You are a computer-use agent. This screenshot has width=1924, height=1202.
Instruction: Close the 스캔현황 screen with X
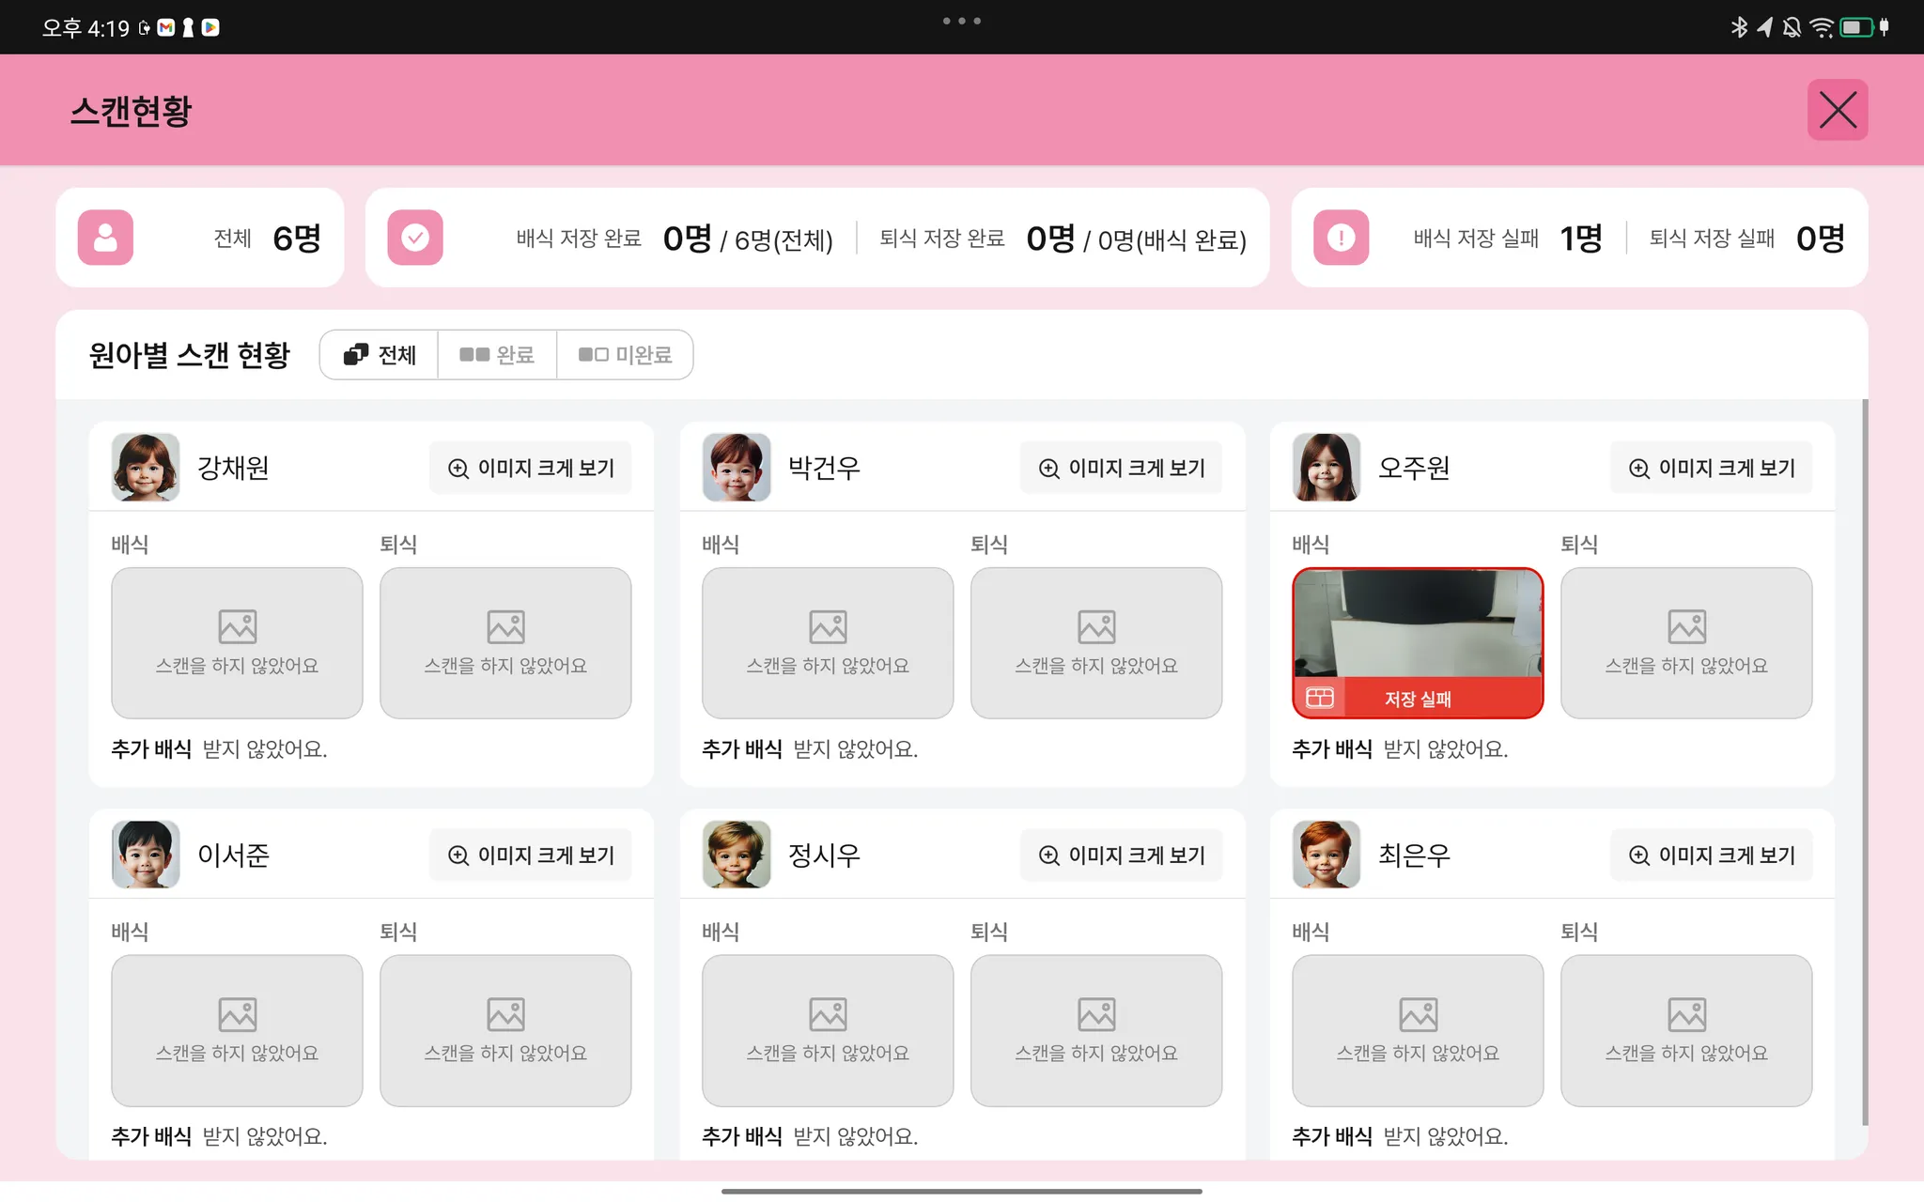point(1837,110)
